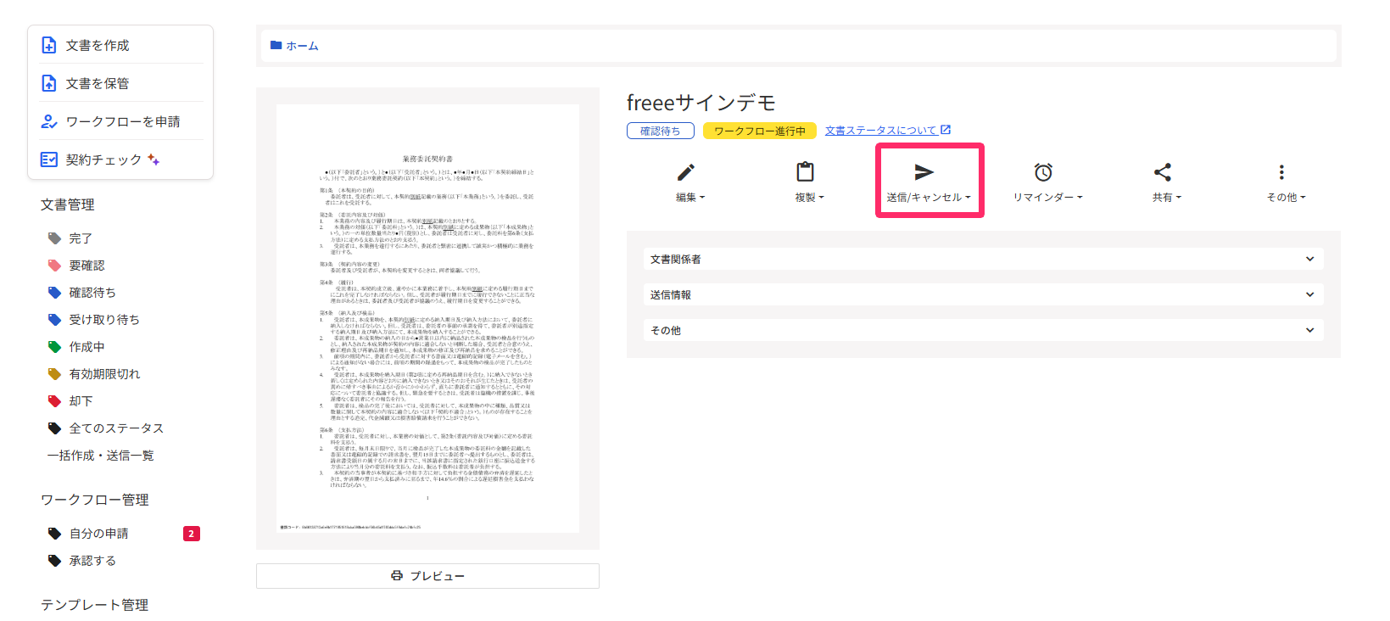Click the ワークフロー進行中 yellow badge
The image size is (1390, 621).
pos(760,131)
